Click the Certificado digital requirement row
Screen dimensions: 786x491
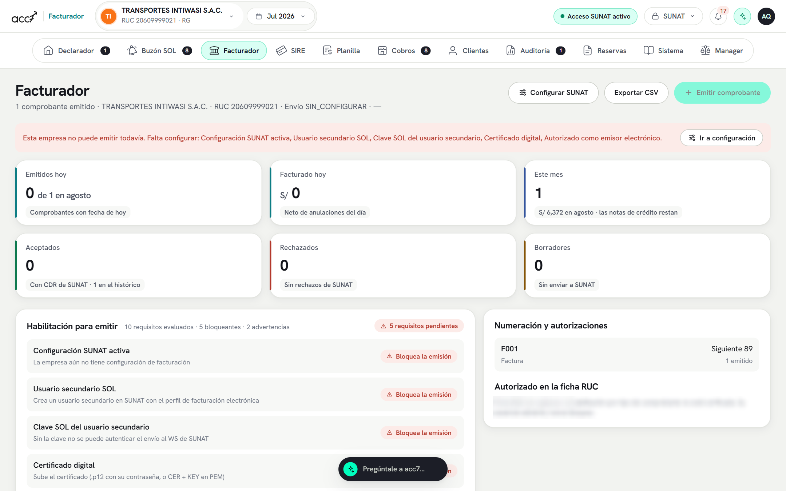[245, 471]
